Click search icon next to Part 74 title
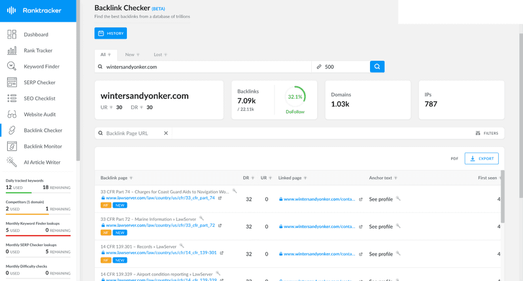523x281 pixels. pos(235,191)
